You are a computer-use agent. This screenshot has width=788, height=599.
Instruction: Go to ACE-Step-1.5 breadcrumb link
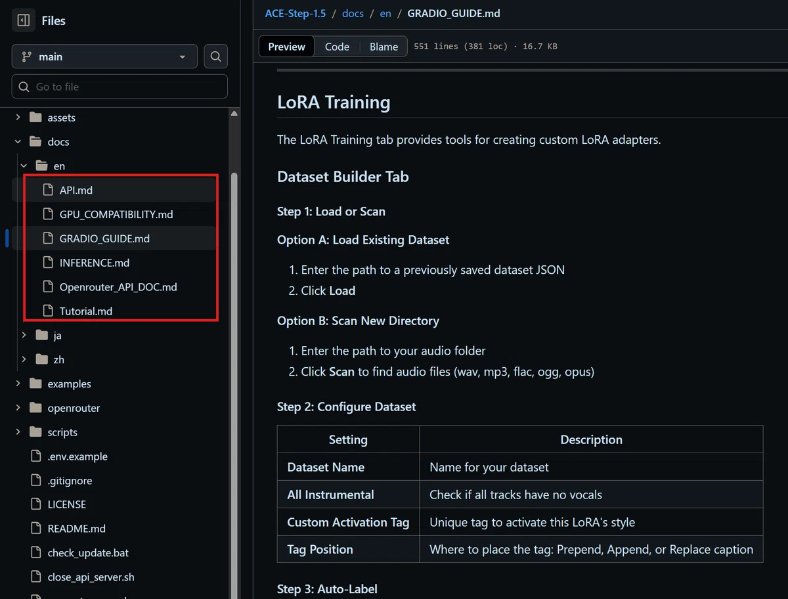[x=295, y=13]
